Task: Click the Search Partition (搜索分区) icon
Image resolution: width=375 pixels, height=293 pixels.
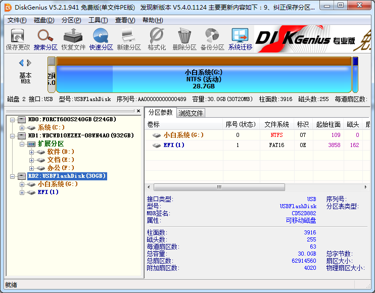Action: (45, 39)
